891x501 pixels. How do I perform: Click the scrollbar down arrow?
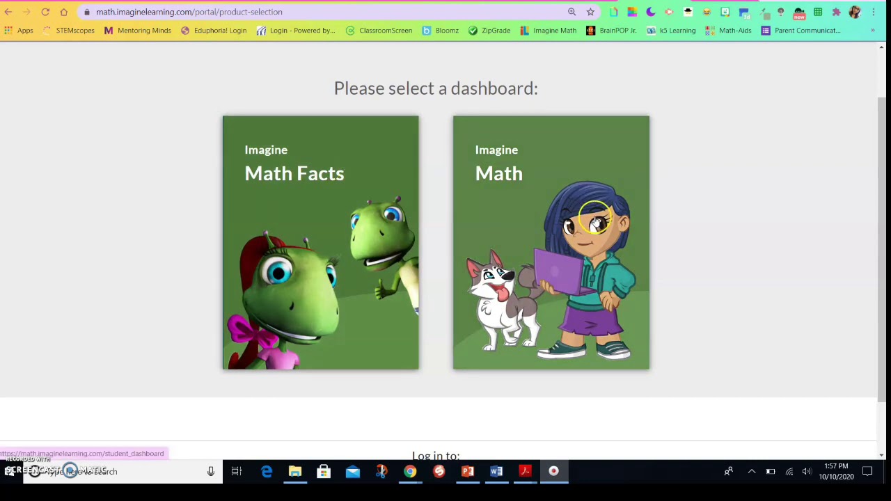click(x=881, y=455)
